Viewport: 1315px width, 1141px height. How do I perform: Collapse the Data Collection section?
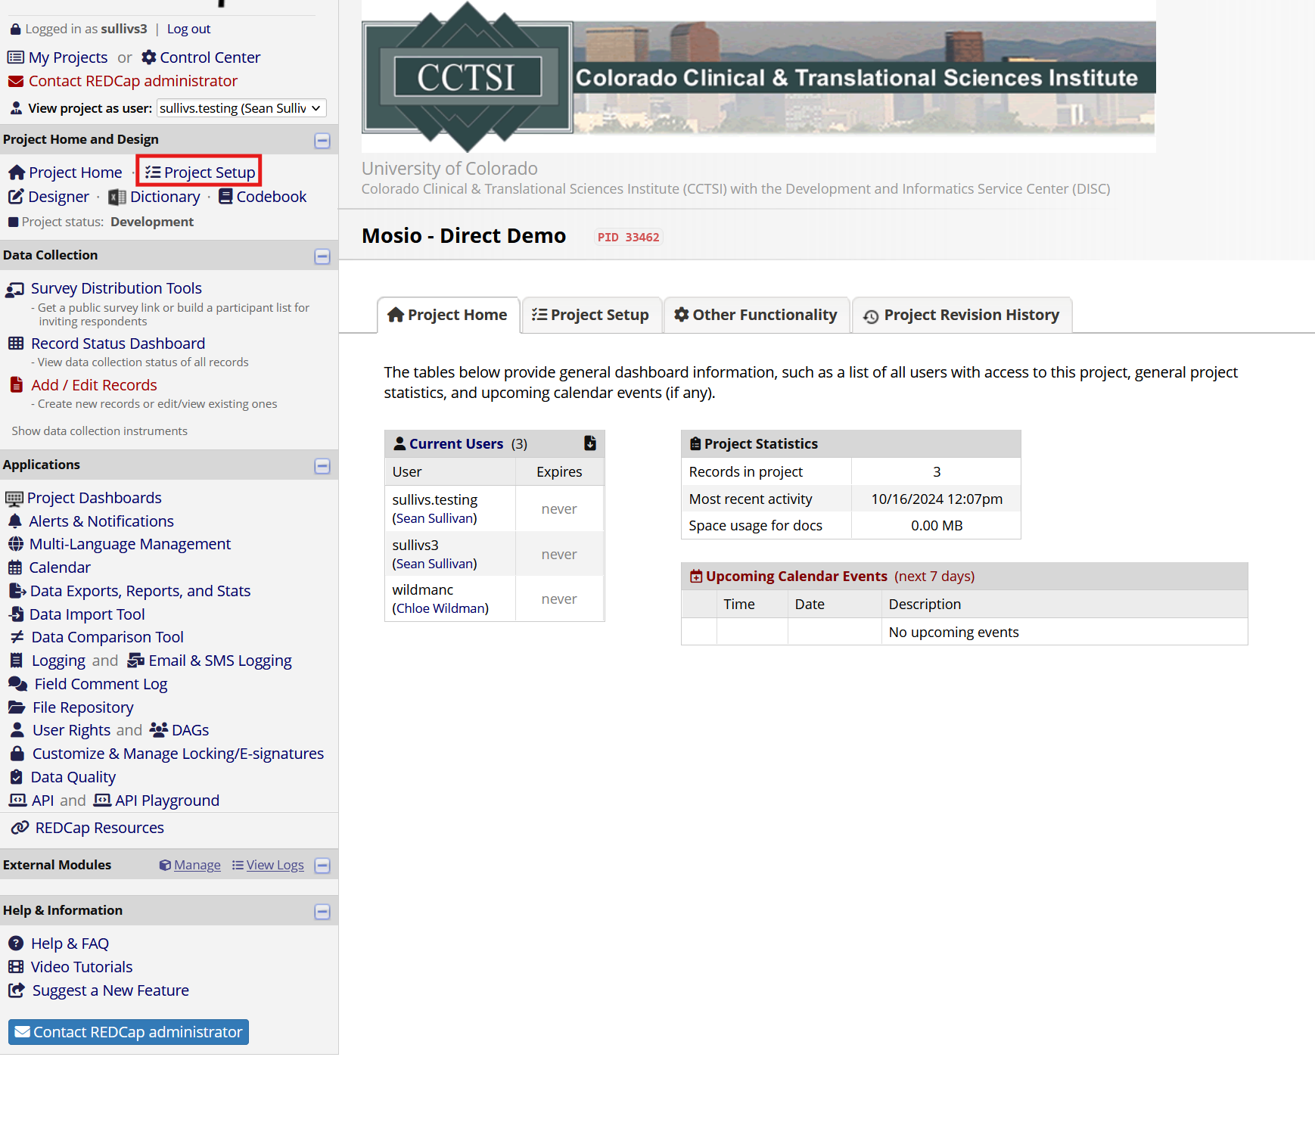(x=322, y=256)
